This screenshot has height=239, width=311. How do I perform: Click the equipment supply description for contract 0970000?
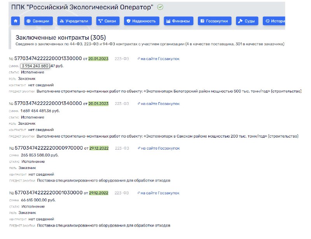[103, 180]
